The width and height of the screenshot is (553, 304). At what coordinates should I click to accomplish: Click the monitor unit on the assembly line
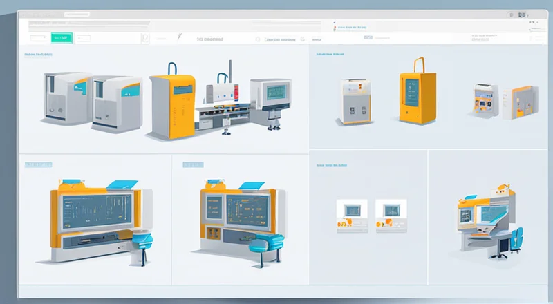pyautogui.click(x=270, y=95)
